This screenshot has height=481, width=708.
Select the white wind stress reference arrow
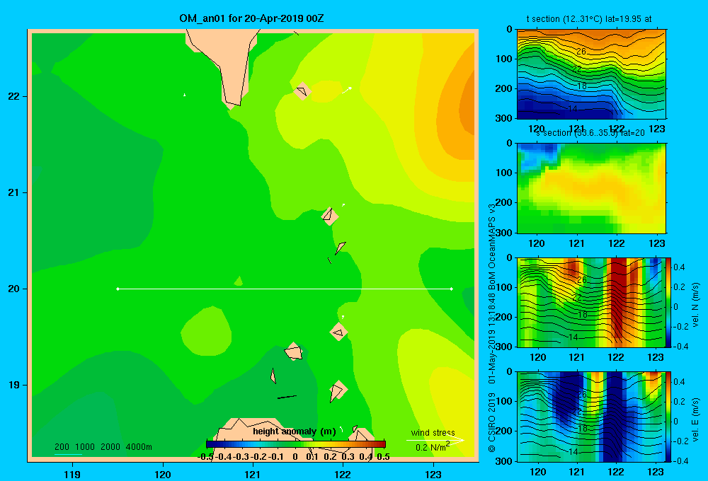click(435, 440)
